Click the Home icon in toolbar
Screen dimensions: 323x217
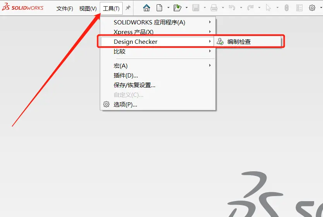pyautogui.click(x=147, y=8)
